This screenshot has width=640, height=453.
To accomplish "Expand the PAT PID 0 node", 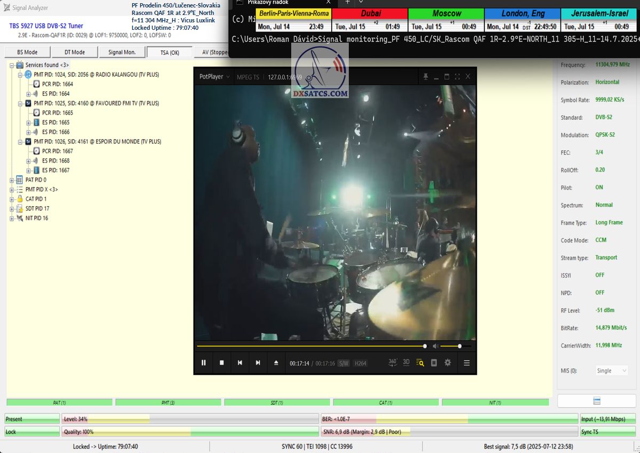I will [x=12, y=180].
